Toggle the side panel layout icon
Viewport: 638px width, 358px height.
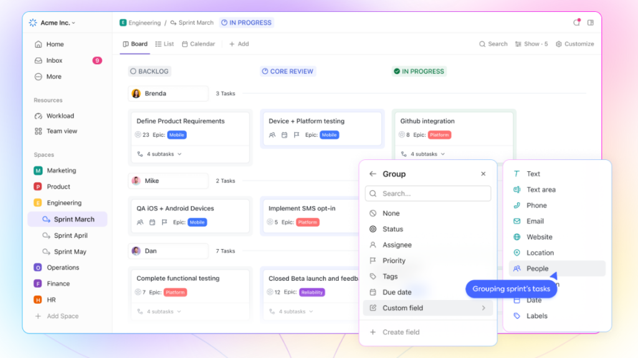point(590,22)
